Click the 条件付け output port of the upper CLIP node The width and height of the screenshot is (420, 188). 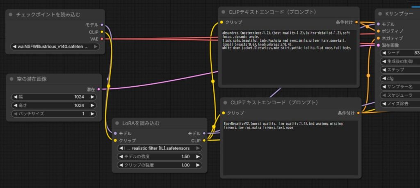point(356,22)
